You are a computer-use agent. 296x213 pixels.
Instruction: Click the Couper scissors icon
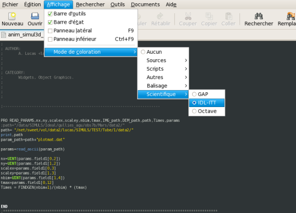pos(188,16)
